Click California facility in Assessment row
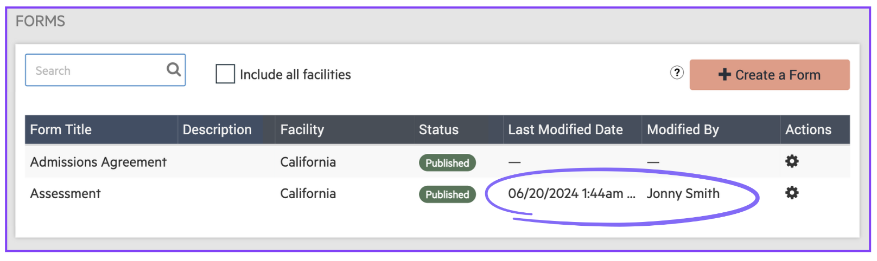This screenshot has height=261, width=877. [308, 193]
